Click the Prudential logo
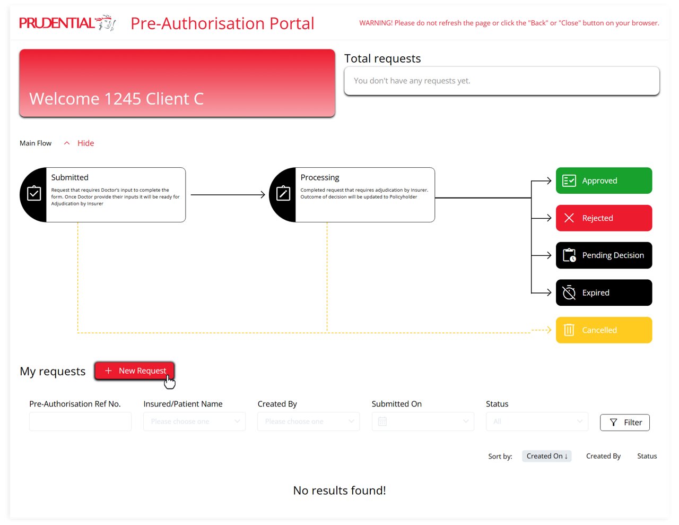 pos(67,23)
